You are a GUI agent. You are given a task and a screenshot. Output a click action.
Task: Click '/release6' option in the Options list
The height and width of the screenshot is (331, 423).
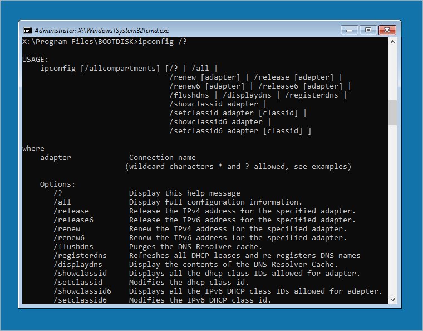pyautogui.click(x=73, y=220)
